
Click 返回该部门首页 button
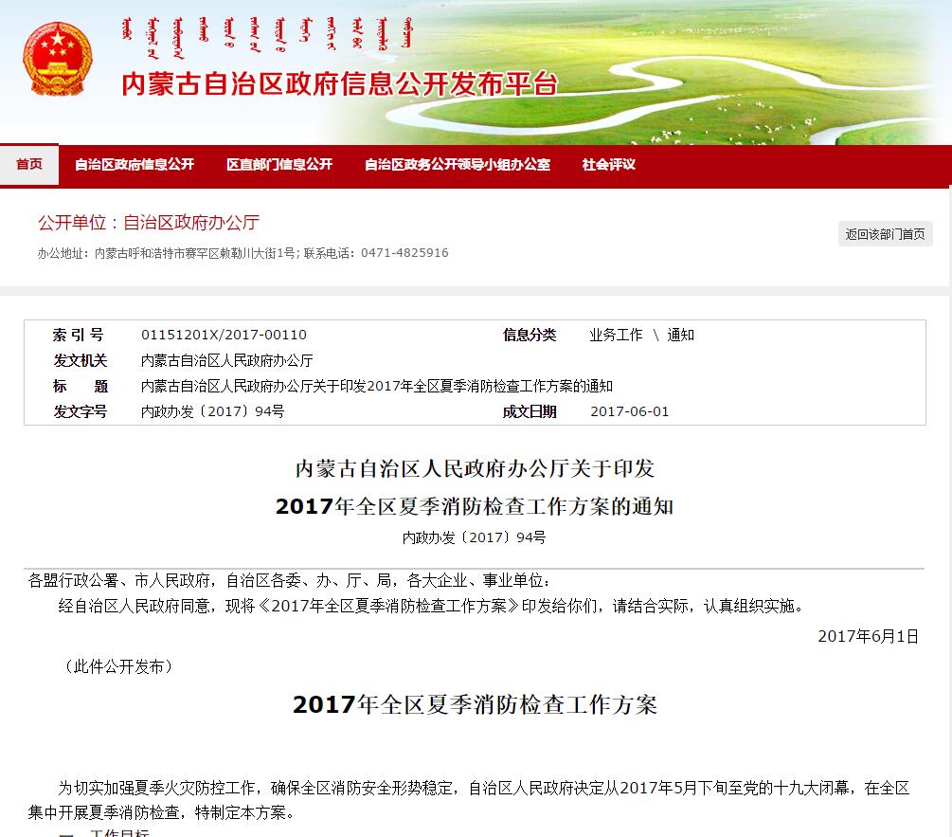pyautogui.click(x=885, y=234)
